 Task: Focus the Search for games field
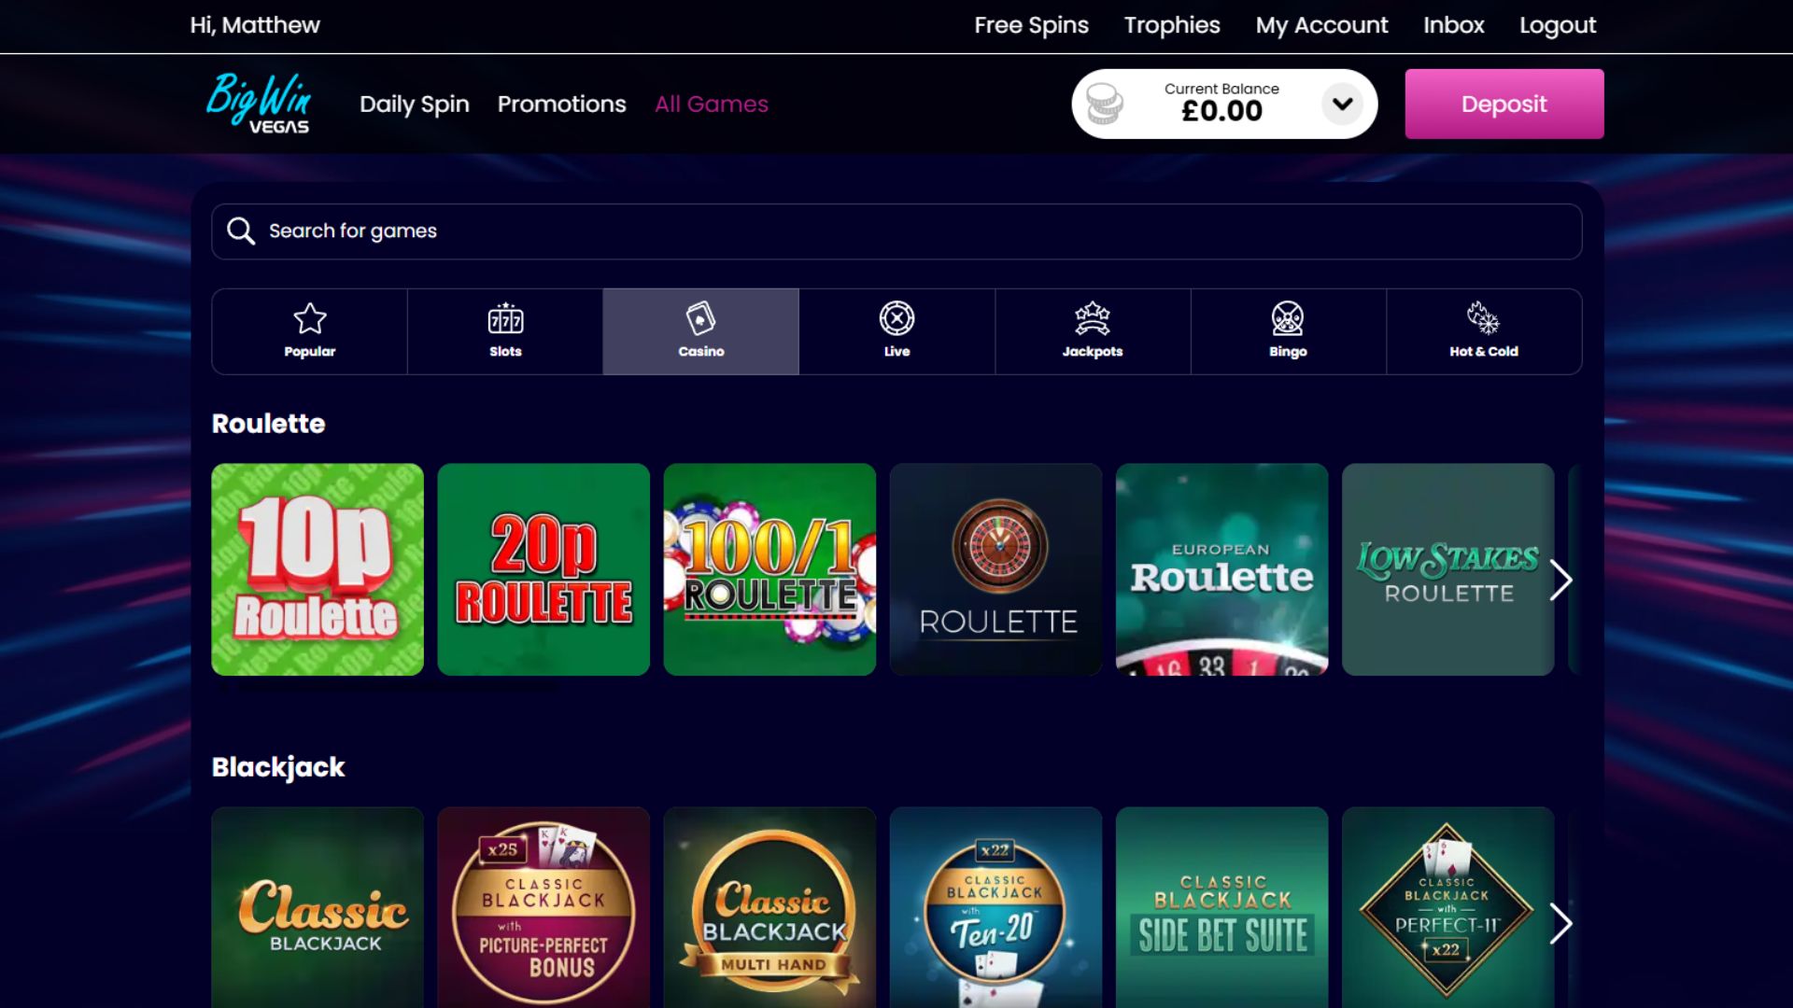(896, 231)
